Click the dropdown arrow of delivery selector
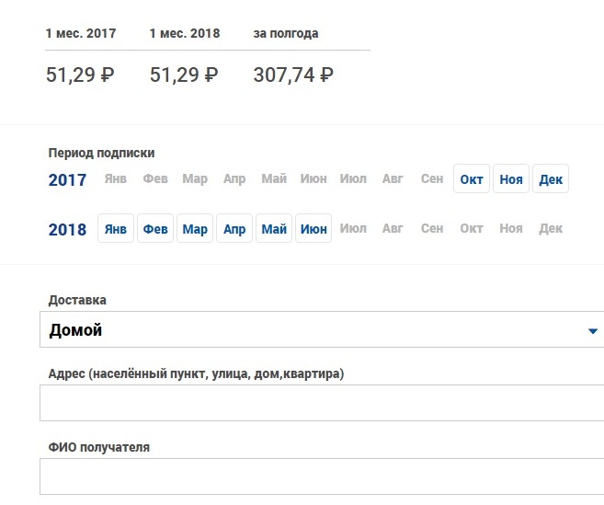The width and height of the screenshot is (604, 505). 593,331
